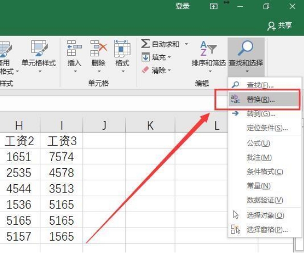Click the vertical scrollbar at right edge
Image resolution: width=304 pixels, height=253 pixels.
pyautogui.click(x=299, y=244)
